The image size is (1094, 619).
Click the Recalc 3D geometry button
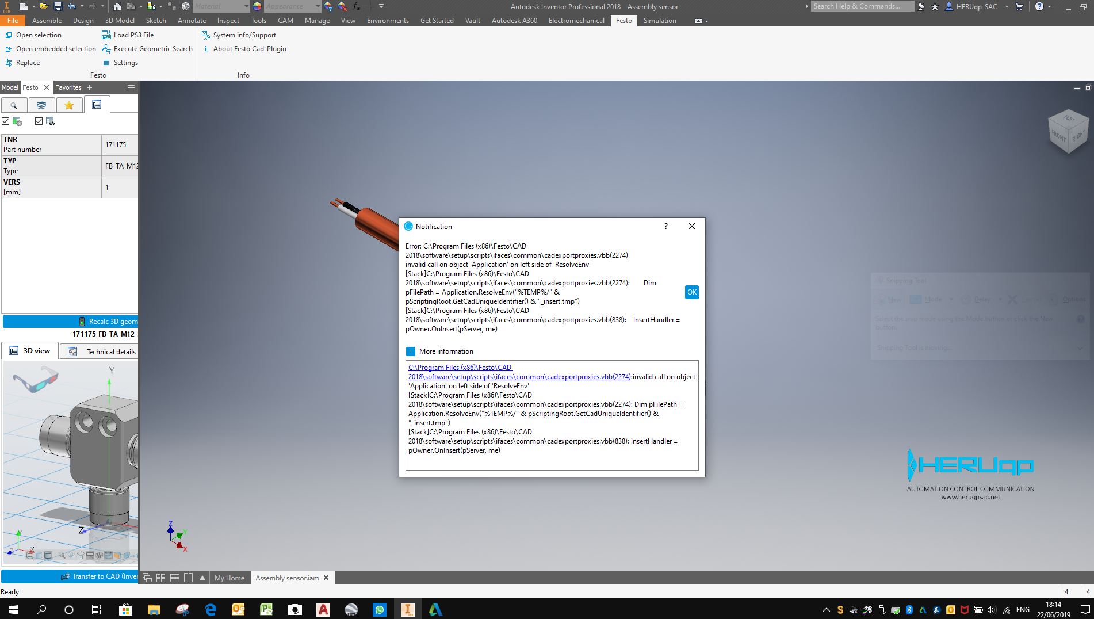point(70,321)
